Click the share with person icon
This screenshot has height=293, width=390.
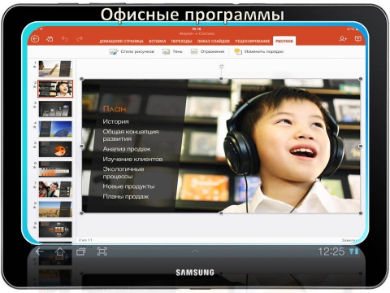pyautogui.click(x=343, y=39)
